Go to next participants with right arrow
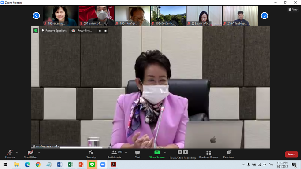The width and height of the screenshot is (301, 169). [264, 15]
